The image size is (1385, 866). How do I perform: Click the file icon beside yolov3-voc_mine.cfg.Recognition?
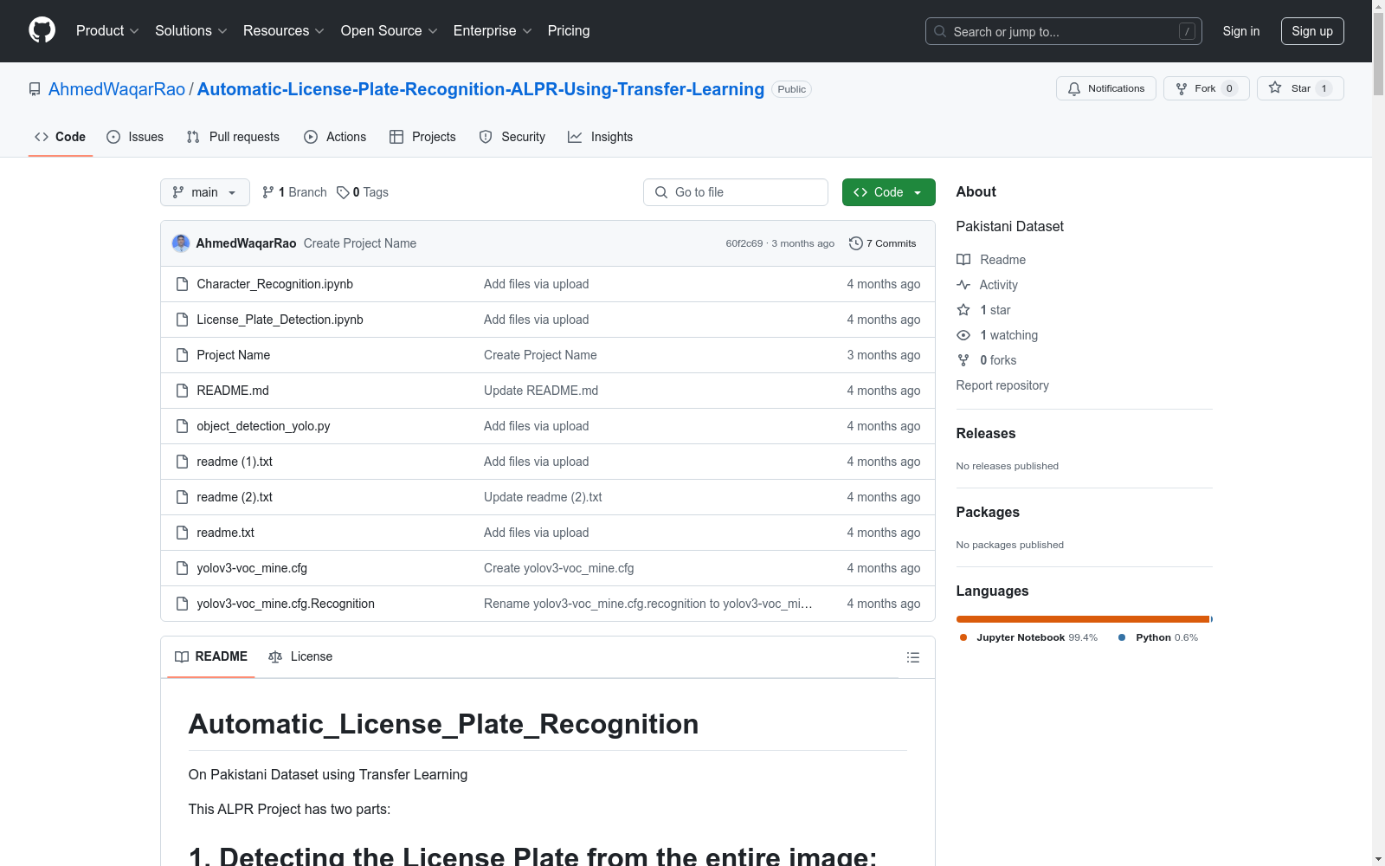pyautogui.click(x=182, y=604)
